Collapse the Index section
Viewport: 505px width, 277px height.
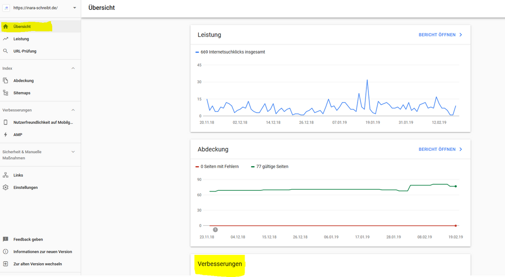pos(73,69)
